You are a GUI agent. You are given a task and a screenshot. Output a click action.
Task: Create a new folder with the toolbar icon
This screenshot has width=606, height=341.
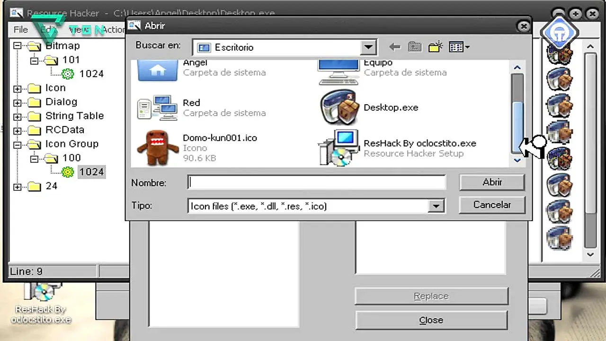pyautogui.click(x=435, y=46)
